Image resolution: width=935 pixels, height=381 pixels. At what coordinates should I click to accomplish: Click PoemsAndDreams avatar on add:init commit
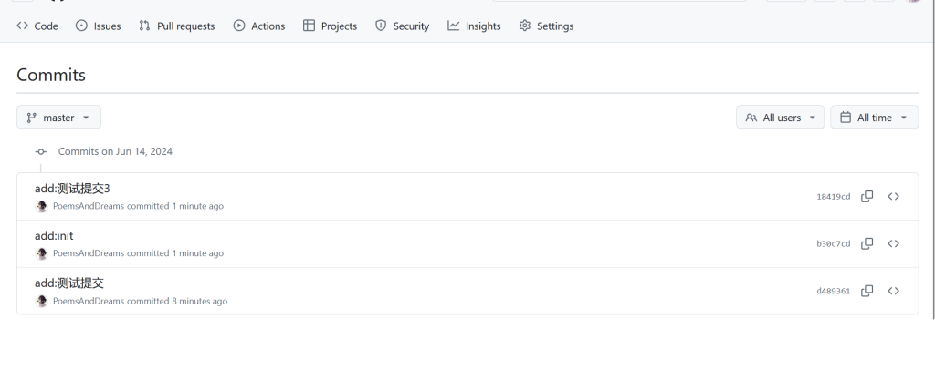tap(41, 253)
